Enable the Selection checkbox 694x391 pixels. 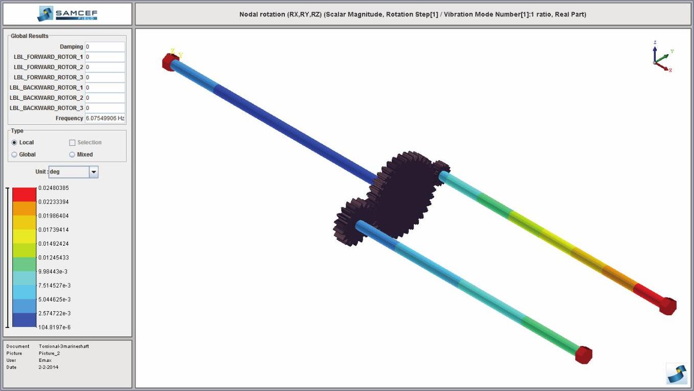72,143
